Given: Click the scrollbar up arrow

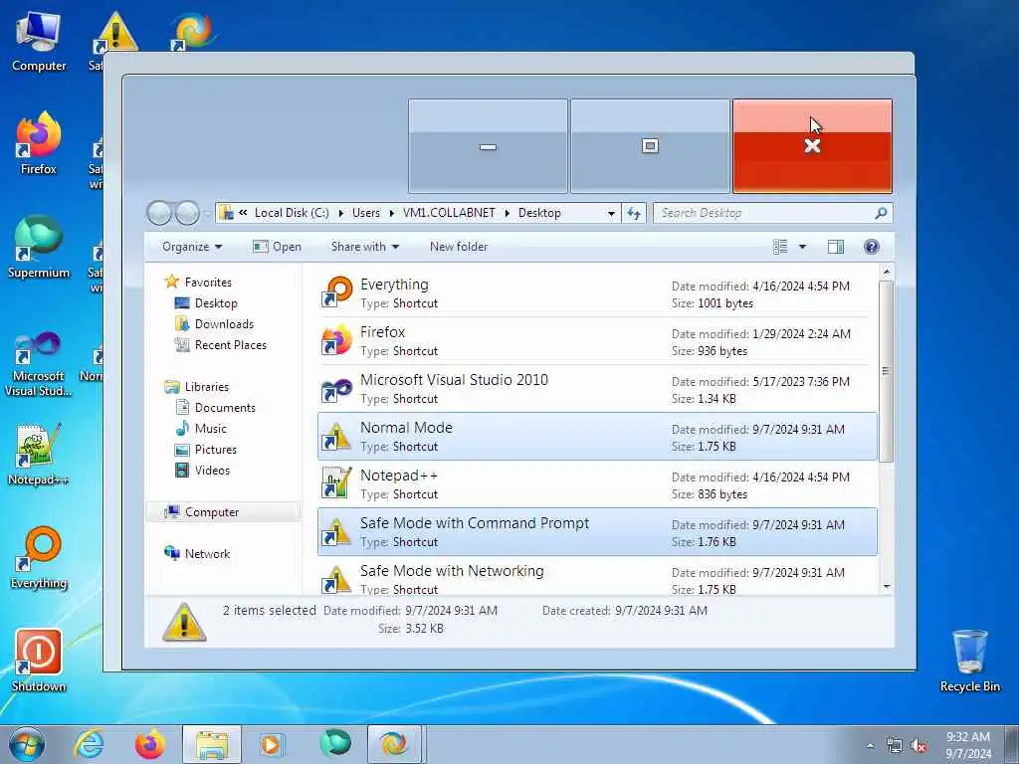Looking at the screenshot, I should (887, 271).
